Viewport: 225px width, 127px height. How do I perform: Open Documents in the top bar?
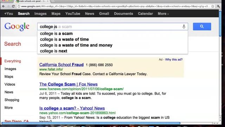click(x=123, y=14)
